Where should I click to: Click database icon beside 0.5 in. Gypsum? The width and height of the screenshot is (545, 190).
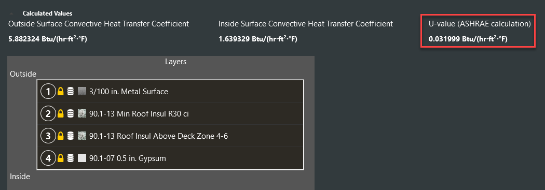(71, 158)
